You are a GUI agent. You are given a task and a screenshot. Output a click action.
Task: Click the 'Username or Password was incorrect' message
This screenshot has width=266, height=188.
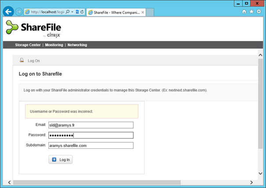coord(61,111)
